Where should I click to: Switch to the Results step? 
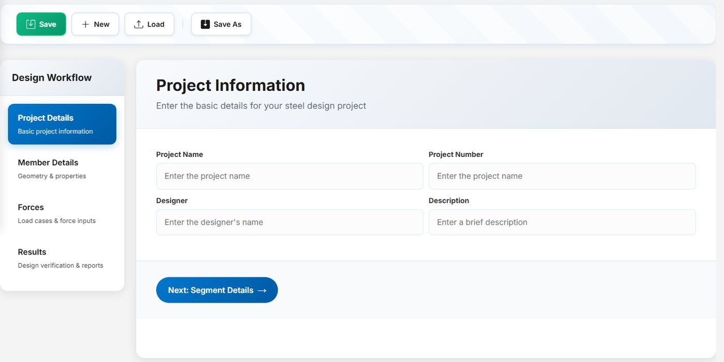(x=62, y=258)
